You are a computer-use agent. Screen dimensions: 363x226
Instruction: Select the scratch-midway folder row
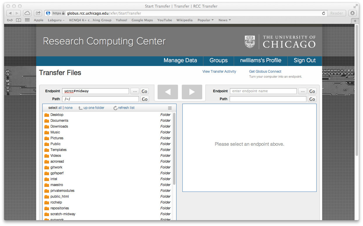(108, 214)
